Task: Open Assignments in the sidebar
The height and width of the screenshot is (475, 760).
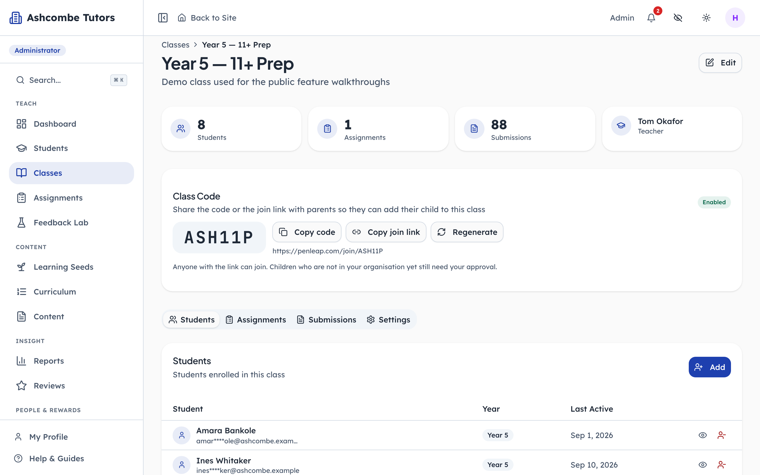Action: click(72, 198)
